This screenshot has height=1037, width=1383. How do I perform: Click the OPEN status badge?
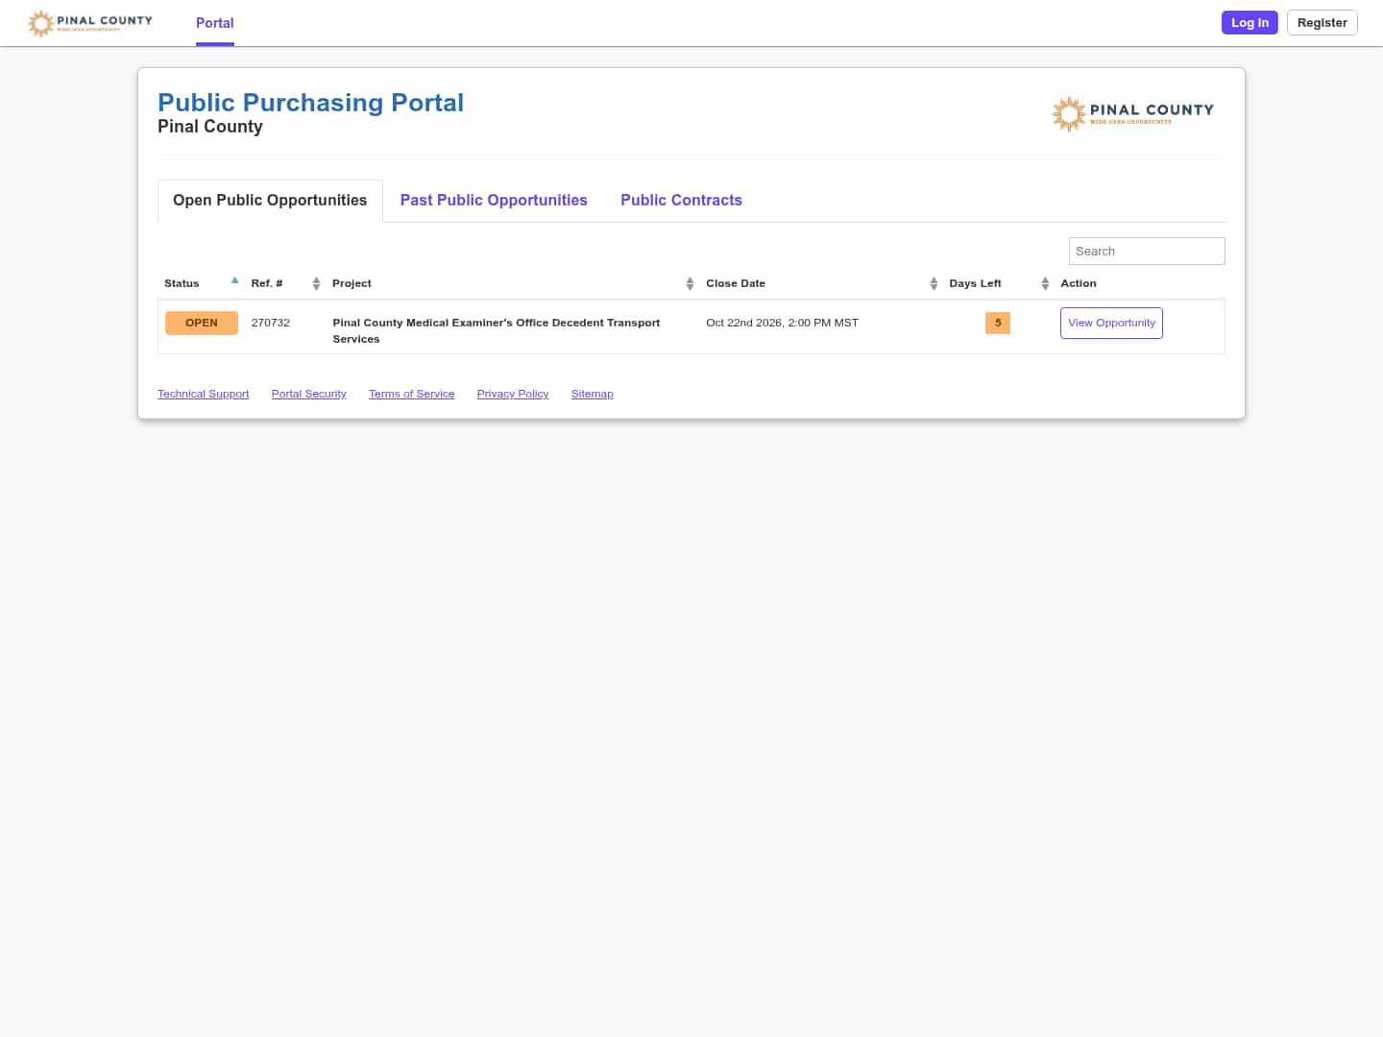click(x=202, y=323)
